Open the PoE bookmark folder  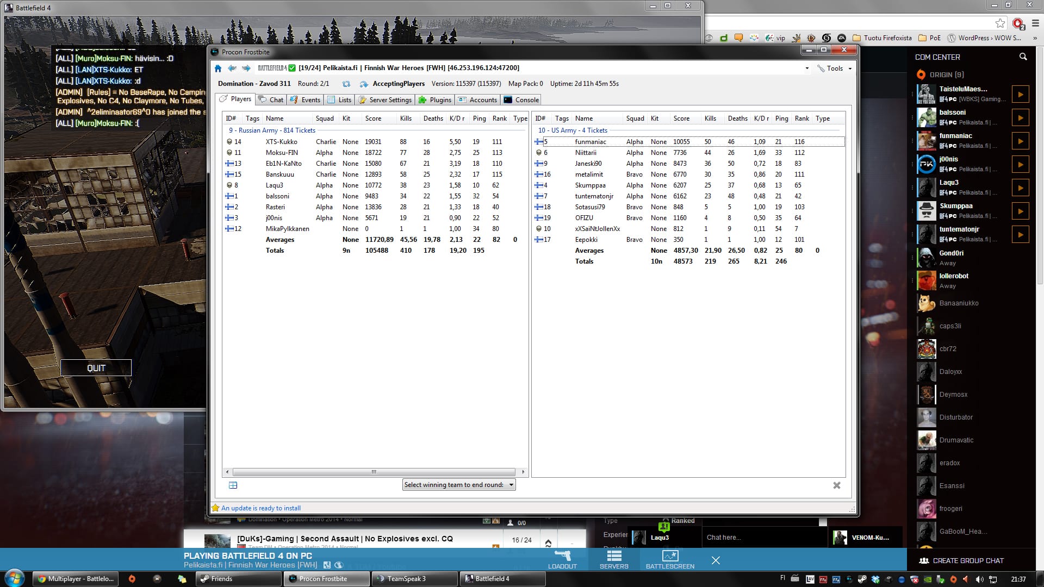pyautogui.click(x=929, y=38)
